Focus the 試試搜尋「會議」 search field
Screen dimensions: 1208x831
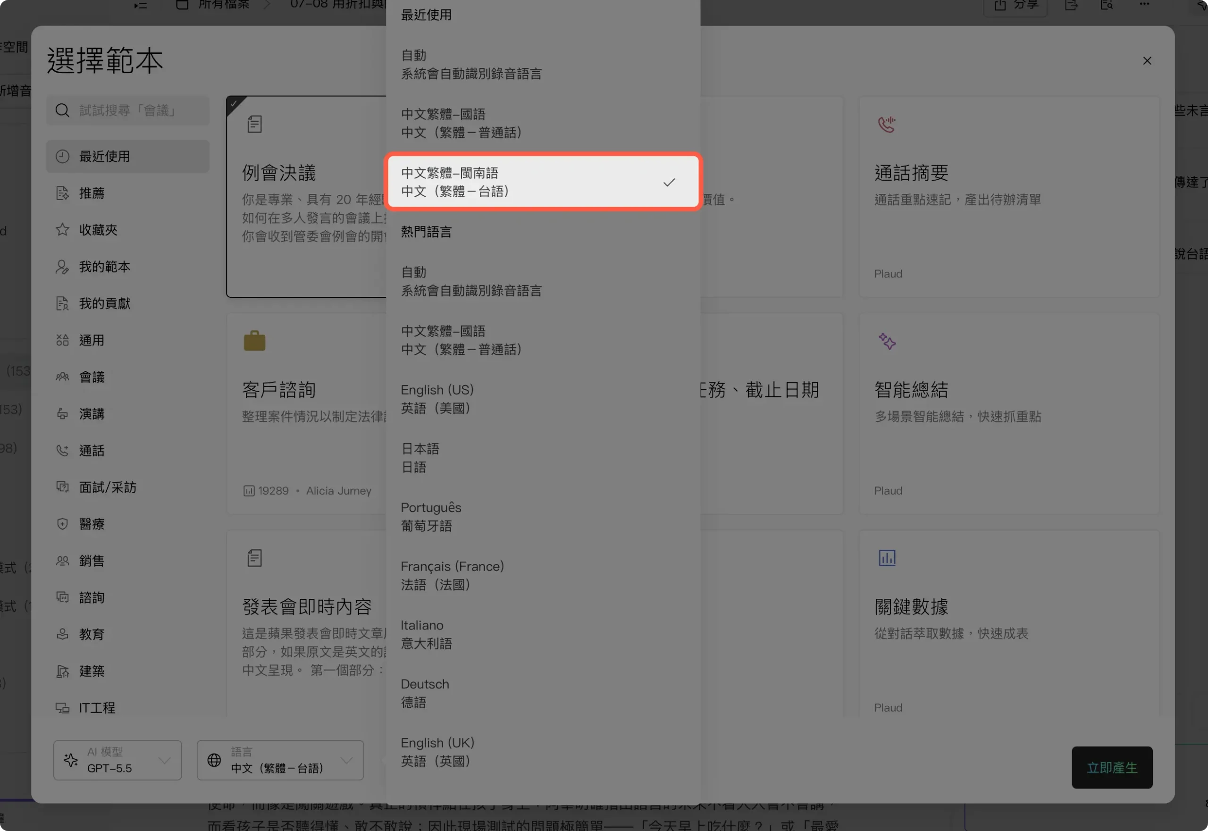click(127, 110)
